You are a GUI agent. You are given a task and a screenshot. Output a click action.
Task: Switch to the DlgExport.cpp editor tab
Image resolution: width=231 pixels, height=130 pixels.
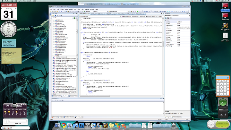121,14
